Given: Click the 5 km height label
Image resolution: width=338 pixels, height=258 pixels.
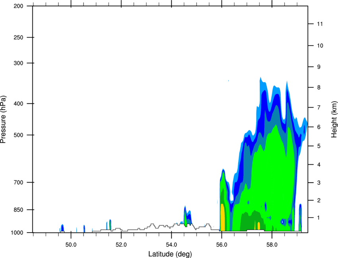Looking at the screenshot, I should click(319, 146).
